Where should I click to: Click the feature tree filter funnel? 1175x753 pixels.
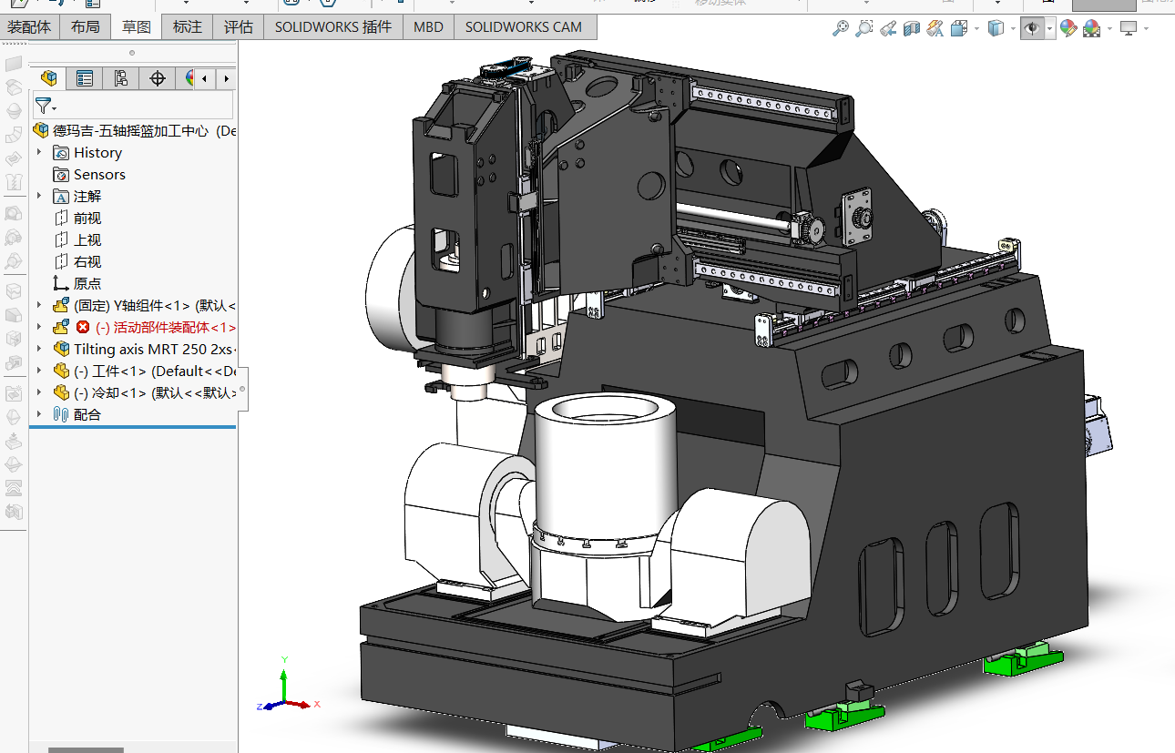[x=43, y=106]
